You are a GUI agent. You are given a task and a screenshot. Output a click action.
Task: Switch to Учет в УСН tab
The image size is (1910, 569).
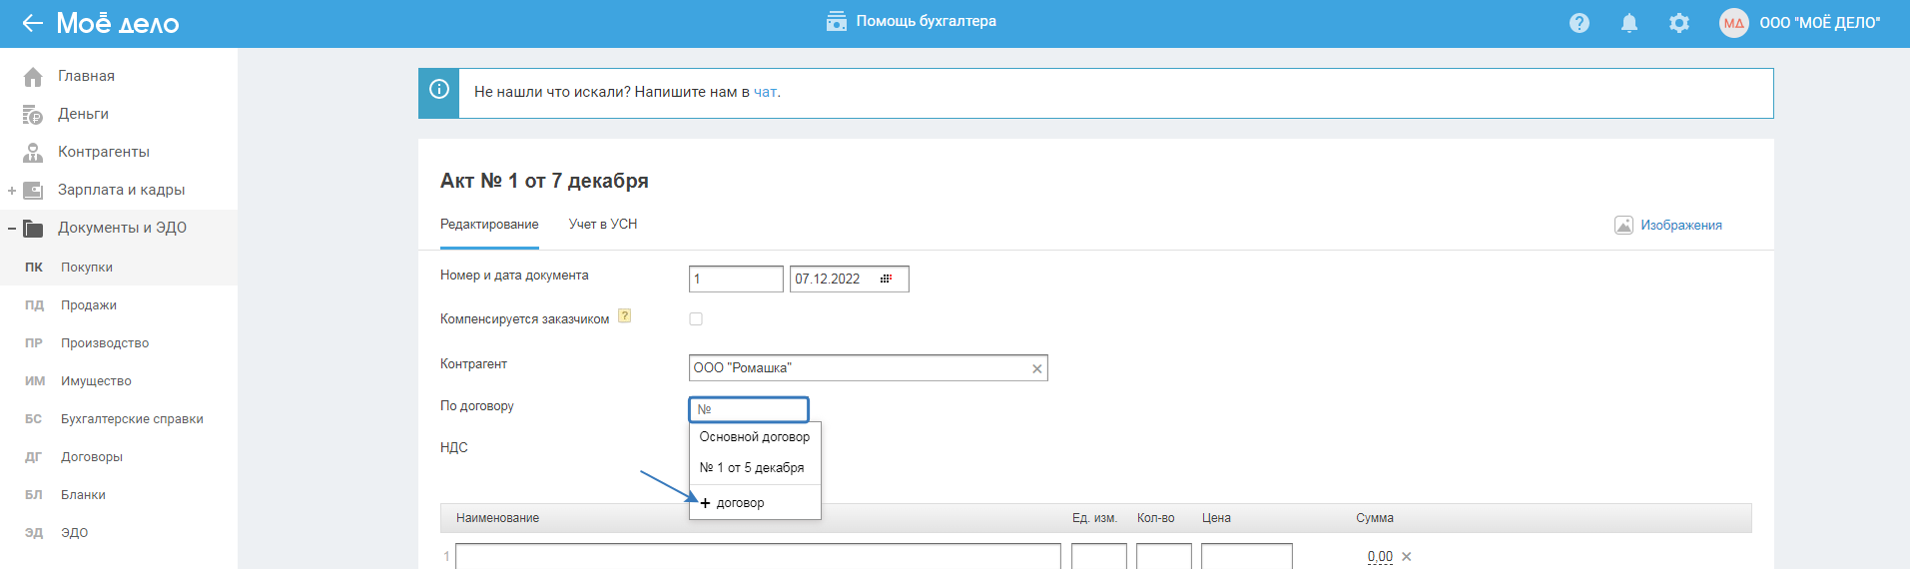point(602,225)
